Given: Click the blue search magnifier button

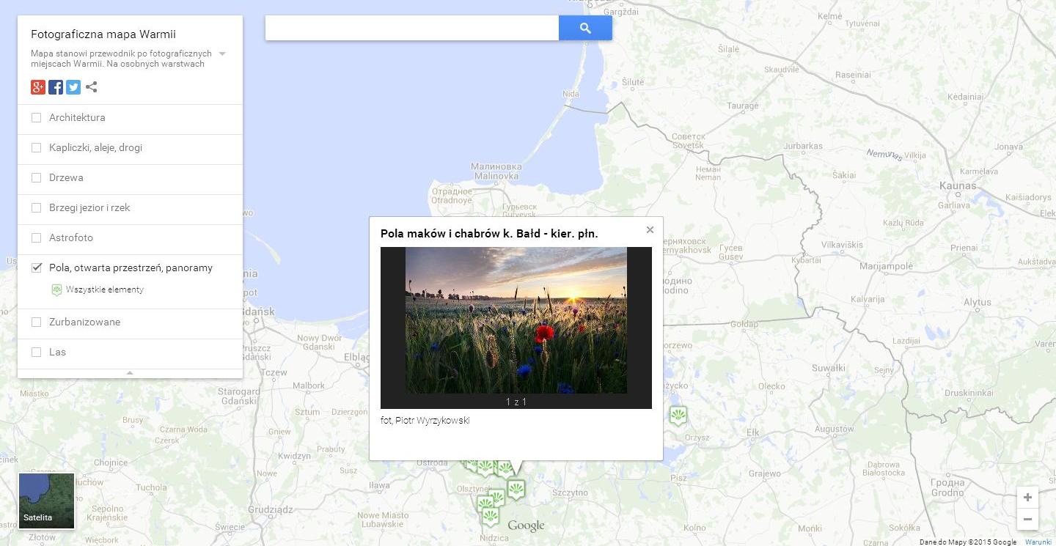Looking at the screenshot, I should 585,28.
